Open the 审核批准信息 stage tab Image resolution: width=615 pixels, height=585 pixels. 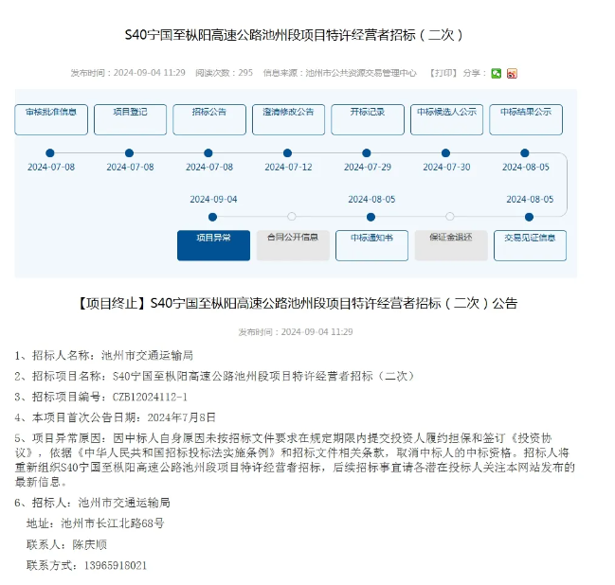(51, 117)
